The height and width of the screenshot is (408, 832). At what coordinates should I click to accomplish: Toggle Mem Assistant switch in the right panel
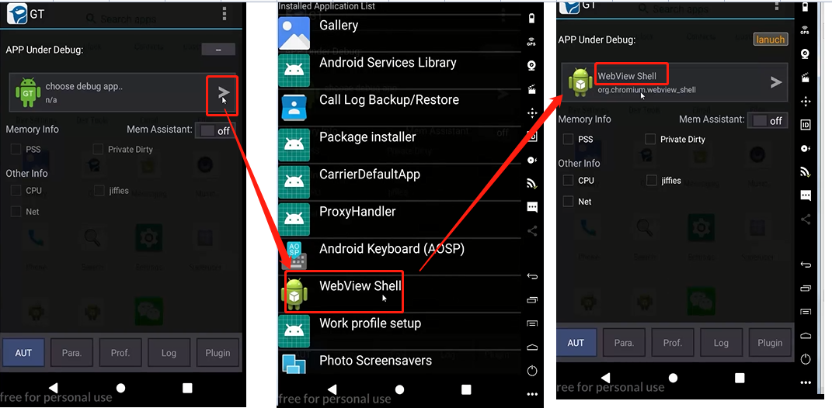[x=768, y=120]
